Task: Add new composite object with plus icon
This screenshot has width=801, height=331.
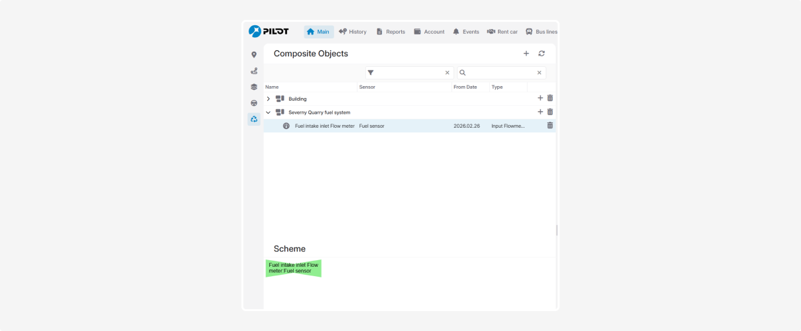Action: coord(526,54)
